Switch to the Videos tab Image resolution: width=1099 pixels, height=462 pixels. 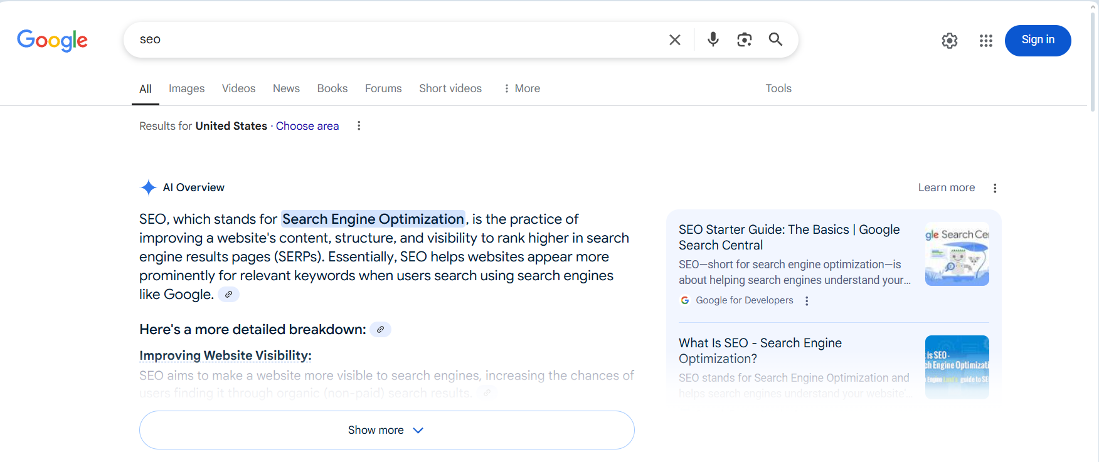pos(239,88)
